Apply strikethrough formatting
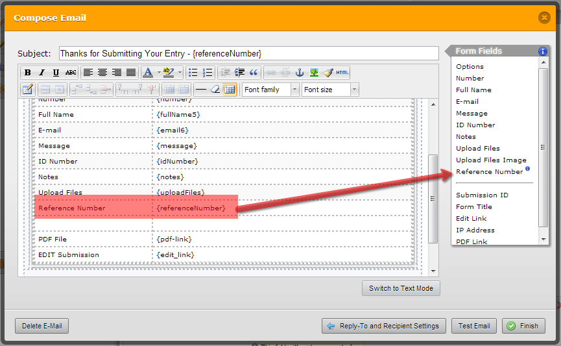This screenshot has height=346, width=561. pyautogui.click(x=71, y=73)
